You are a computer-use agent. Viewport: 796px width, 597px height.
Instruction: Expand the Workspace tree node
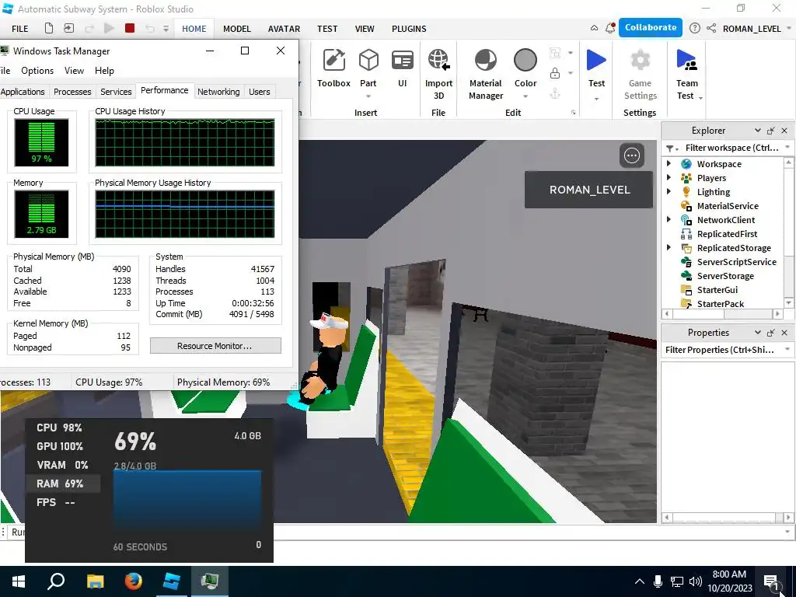669,163
